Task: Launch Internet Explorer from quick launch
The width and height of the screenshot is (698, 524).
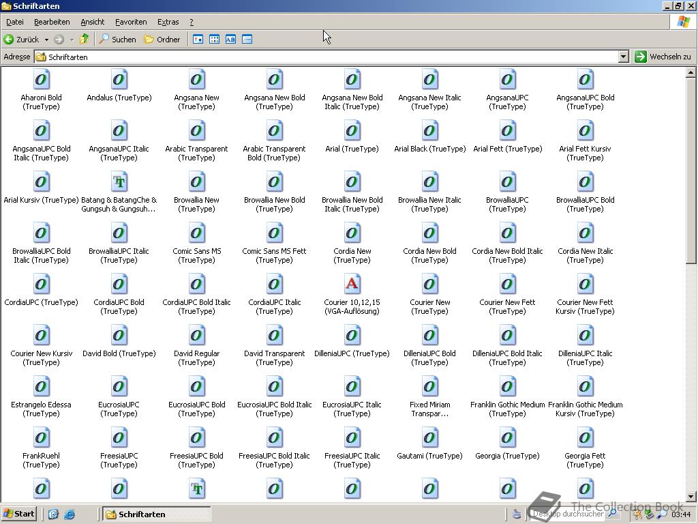Action: tap(70, 514)
